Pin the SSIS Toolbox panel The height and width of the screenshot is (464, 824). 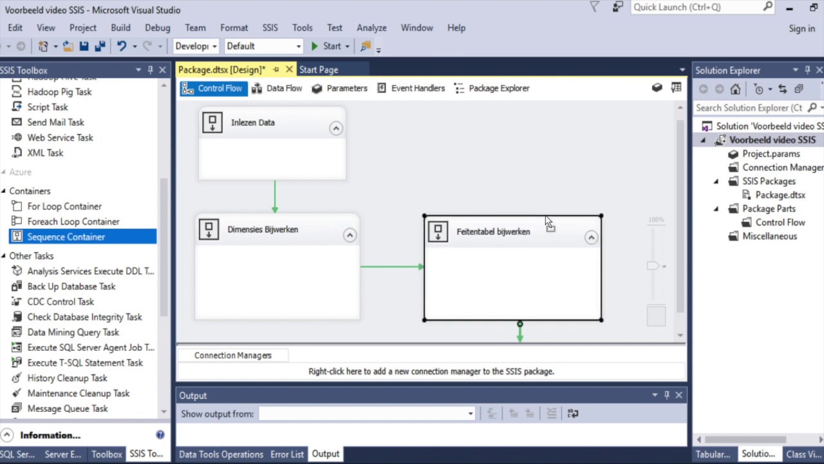point(151,70)
